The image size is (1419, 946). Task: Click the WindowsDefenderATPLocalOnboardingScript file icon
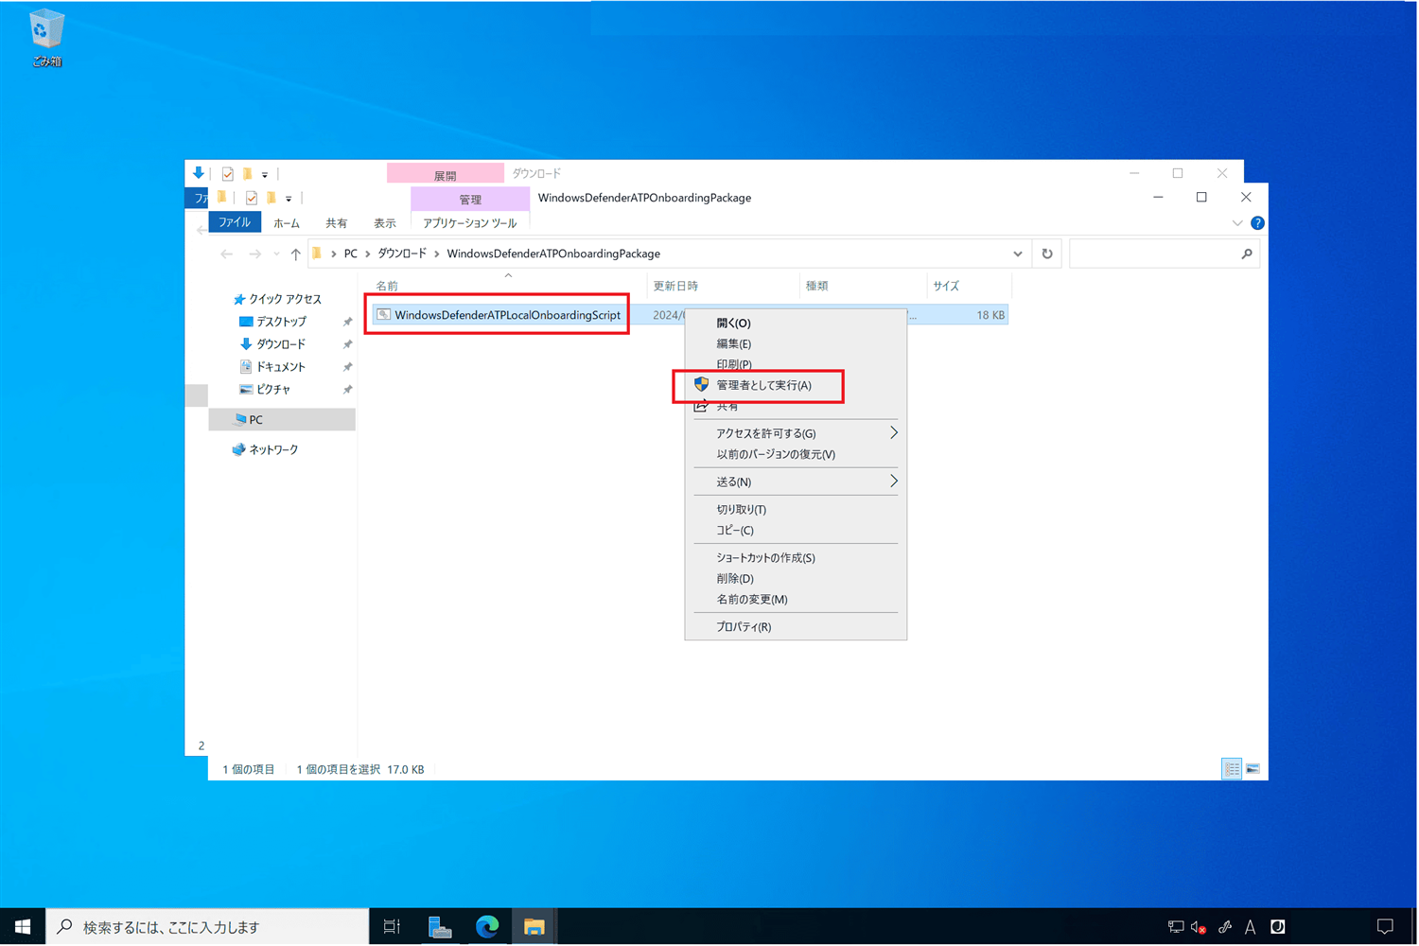pyautogui.click(x=383, y=315)
